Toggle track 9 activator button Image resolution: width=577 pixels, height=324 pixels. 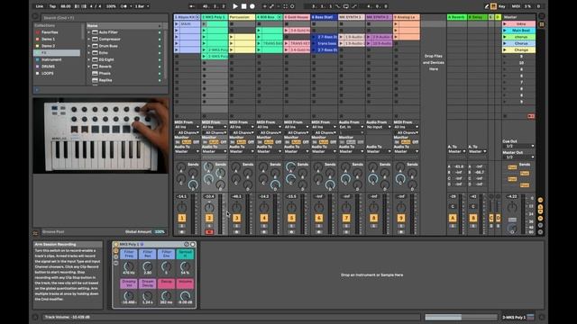tap(401, 218)
